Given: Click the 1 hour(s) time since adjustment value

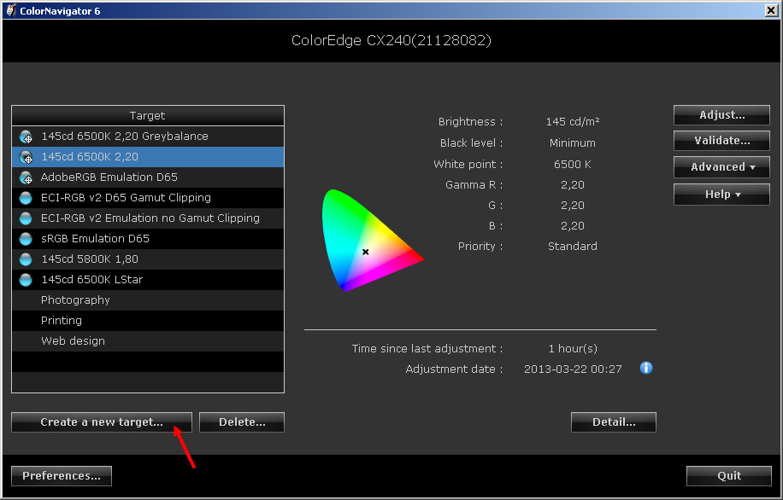Looking at the screenshot, I should 573,348.
